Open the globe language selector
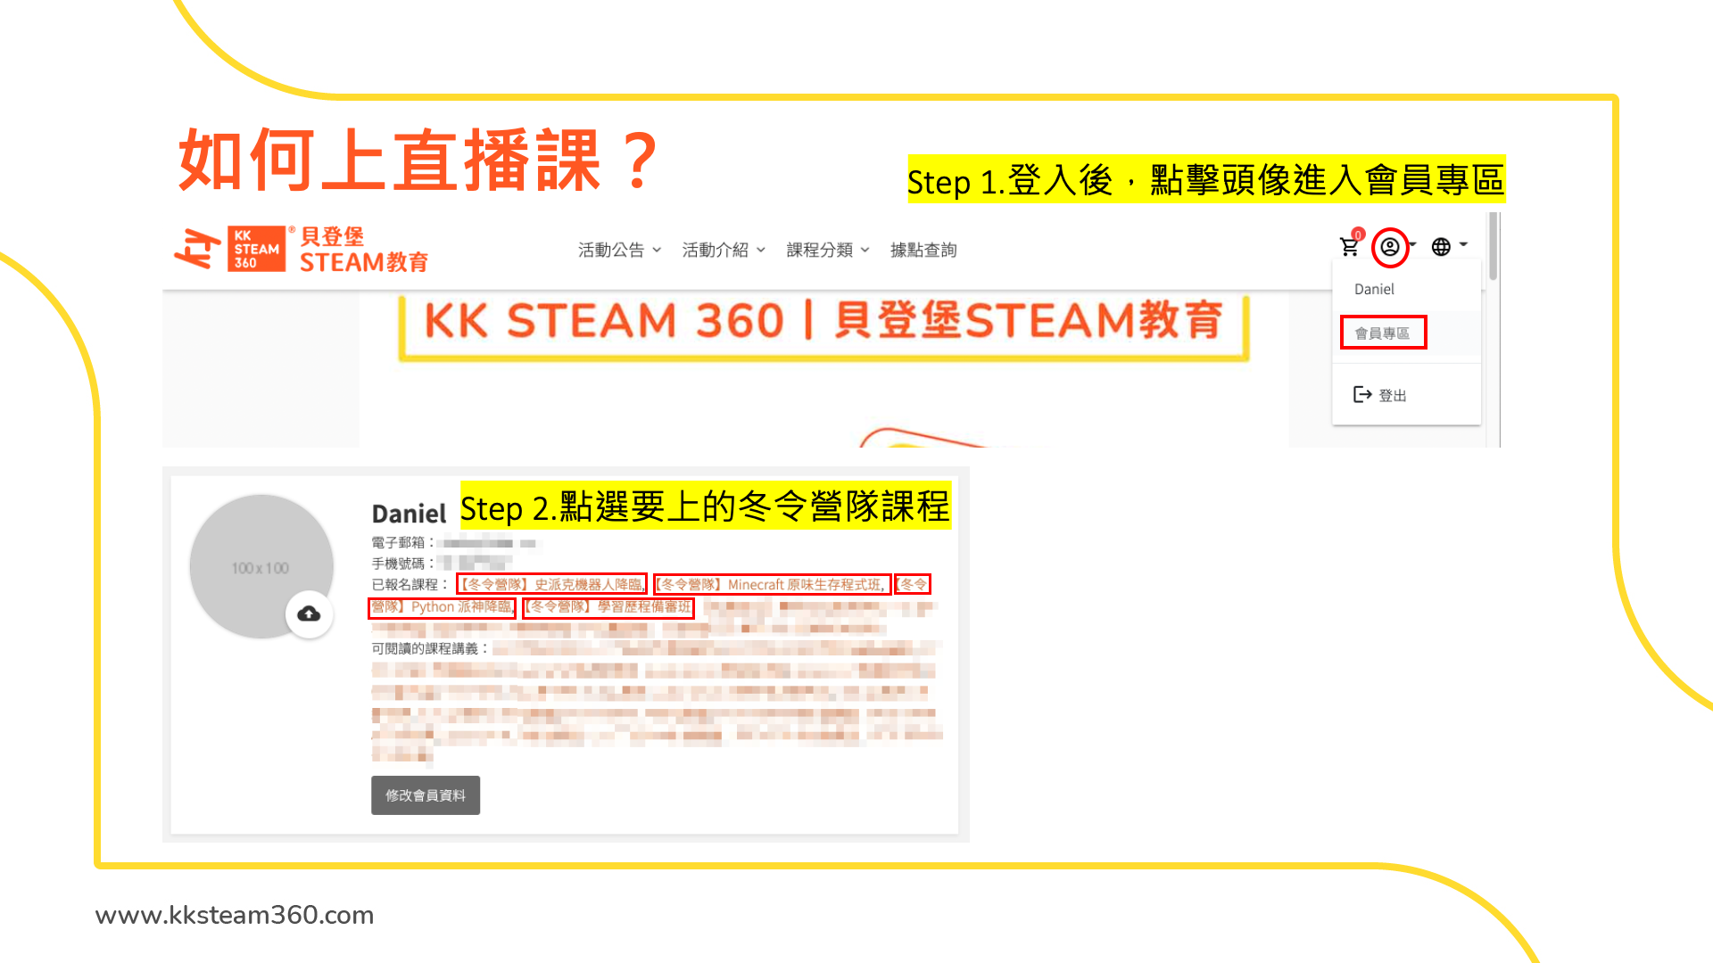This screenshot has width=1713, height=963. (x=1441, y=247)
